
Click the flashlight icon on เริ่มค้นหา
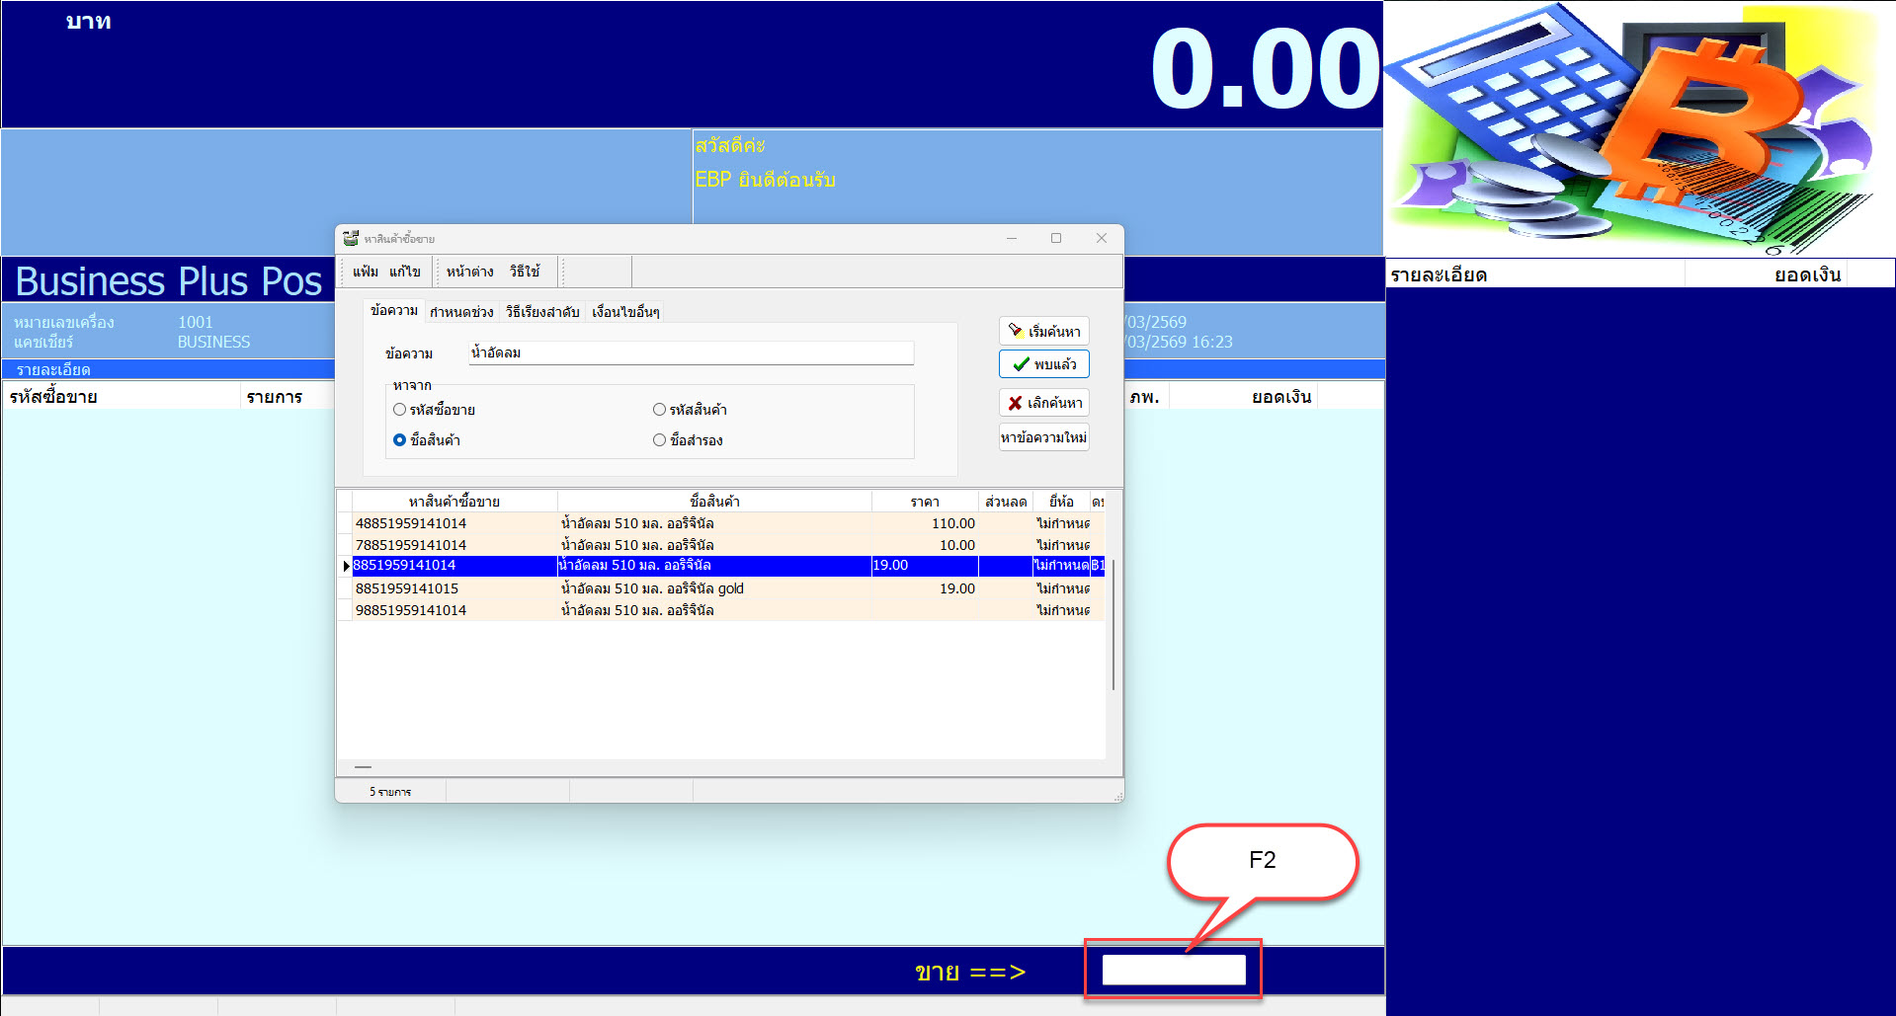(x=1015, y=330)
